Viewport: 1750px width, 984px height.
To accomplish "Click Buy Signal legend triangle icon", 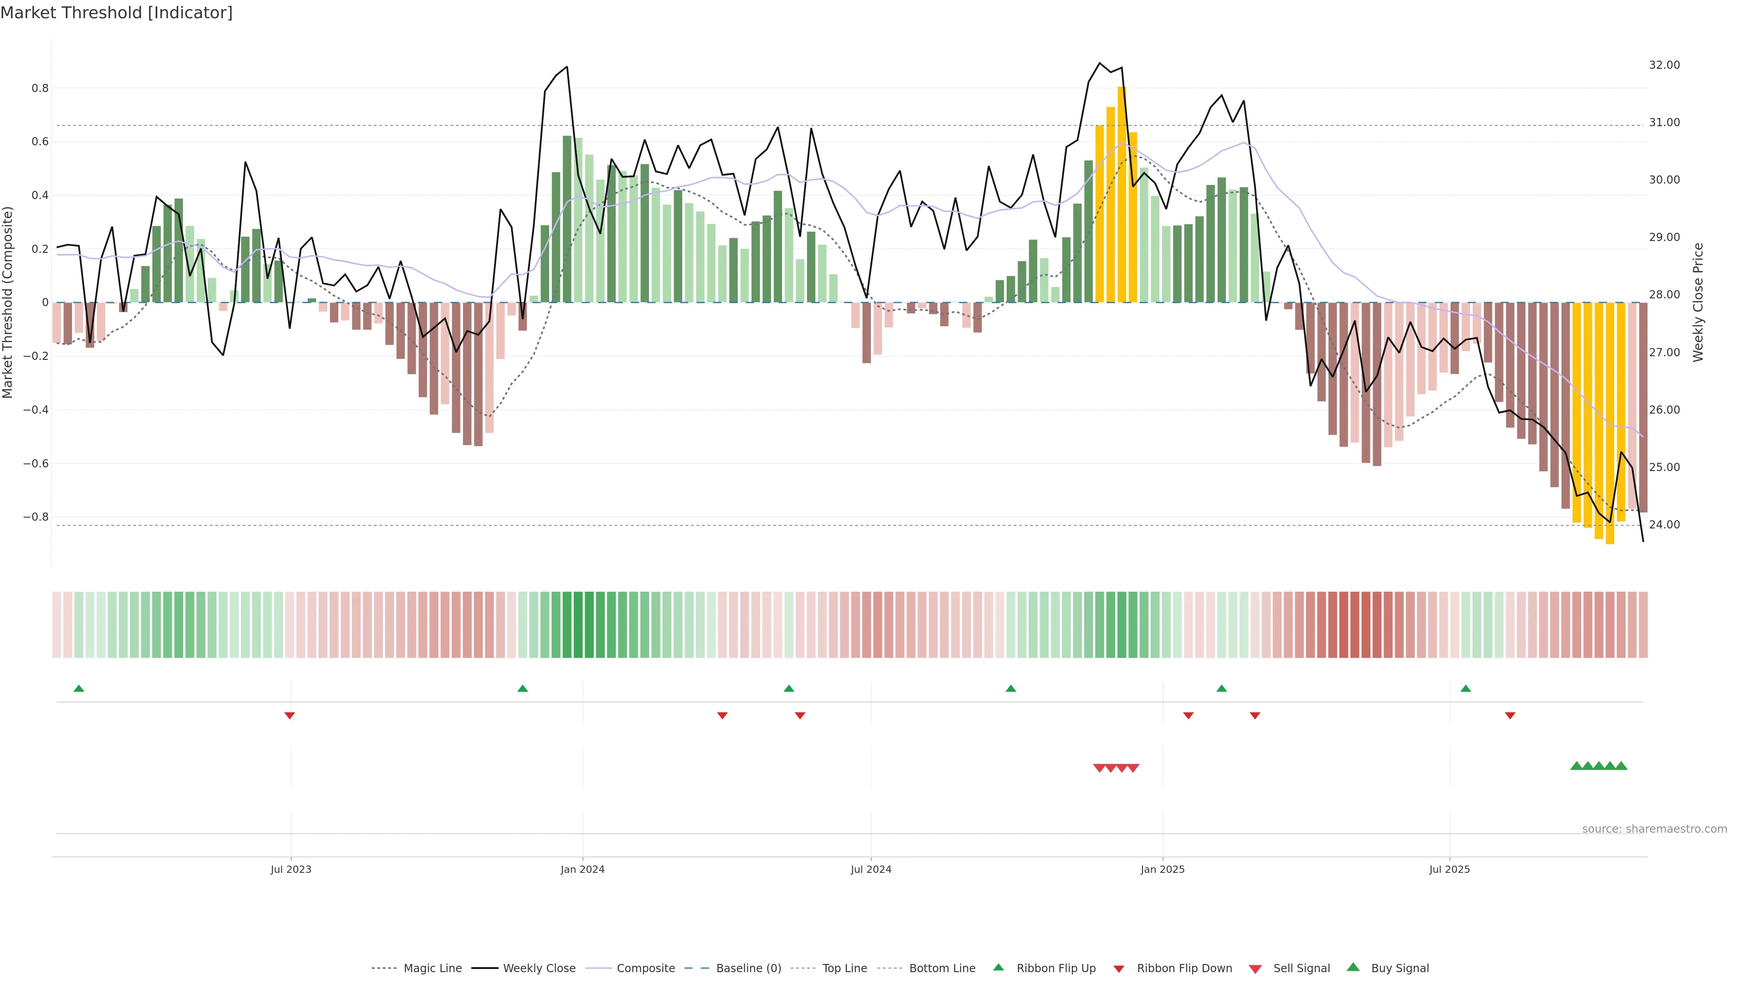I will coord(1353,968).
